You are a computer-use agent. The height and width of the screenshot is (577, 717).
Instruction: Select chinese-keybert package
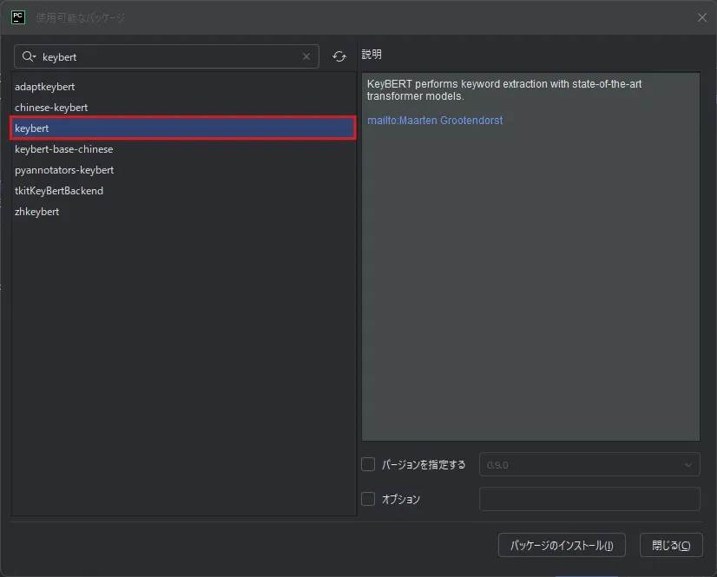184,108
